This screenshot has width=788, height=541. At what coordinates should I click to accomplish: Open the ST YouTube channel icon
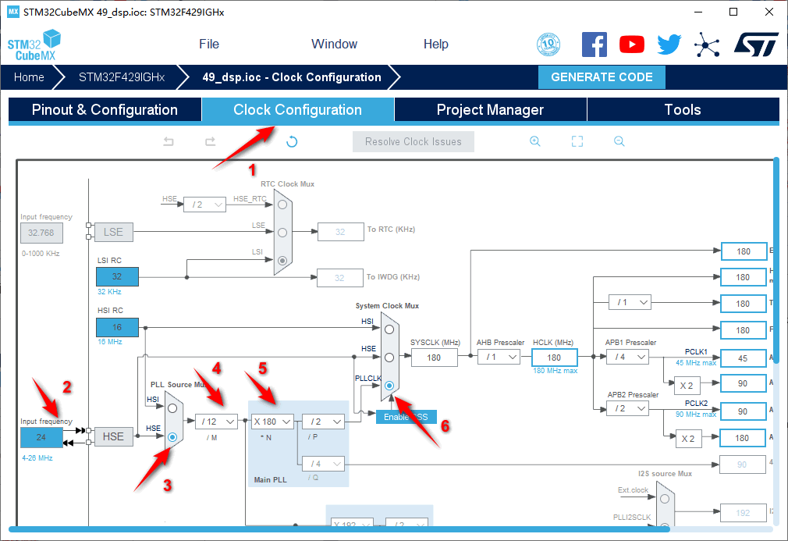point(632,44)
